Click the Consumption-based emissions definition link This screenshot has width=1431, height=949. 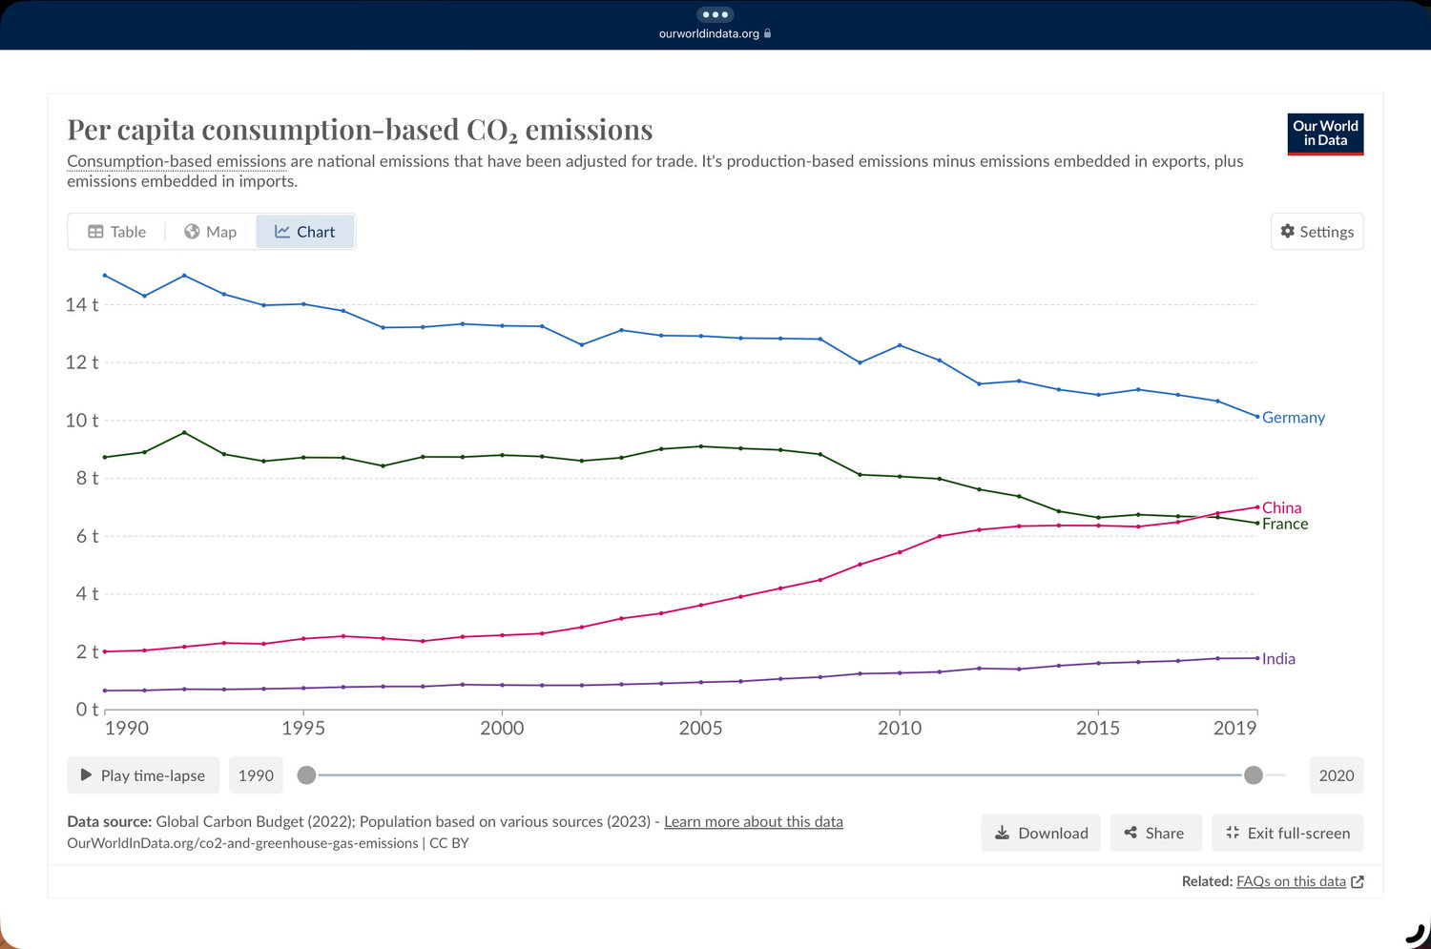click(x=176, y=162)
